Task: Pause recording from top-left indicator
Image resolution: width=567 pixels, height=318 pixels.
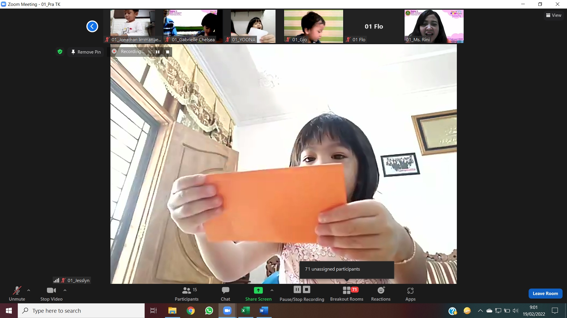Action: tap(158, 52)
